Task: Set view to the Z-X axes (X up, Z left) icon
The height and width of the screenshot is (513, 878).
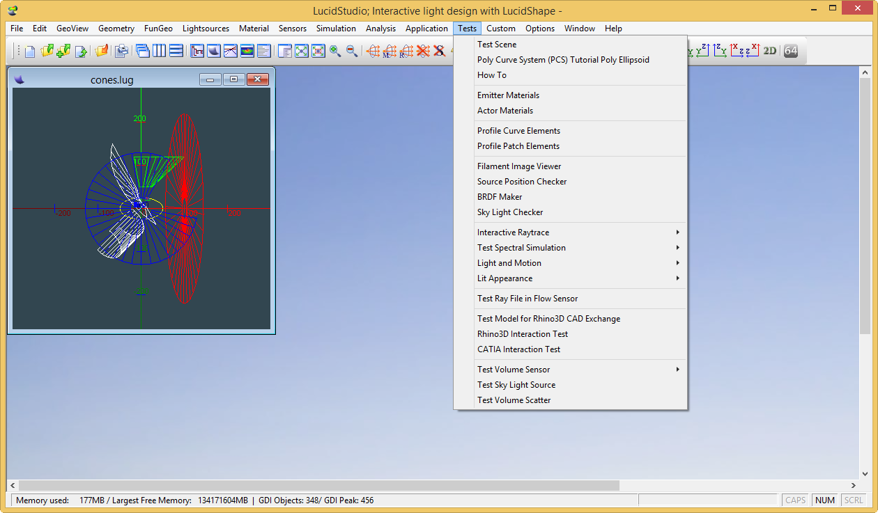Action: click(753, 51)
